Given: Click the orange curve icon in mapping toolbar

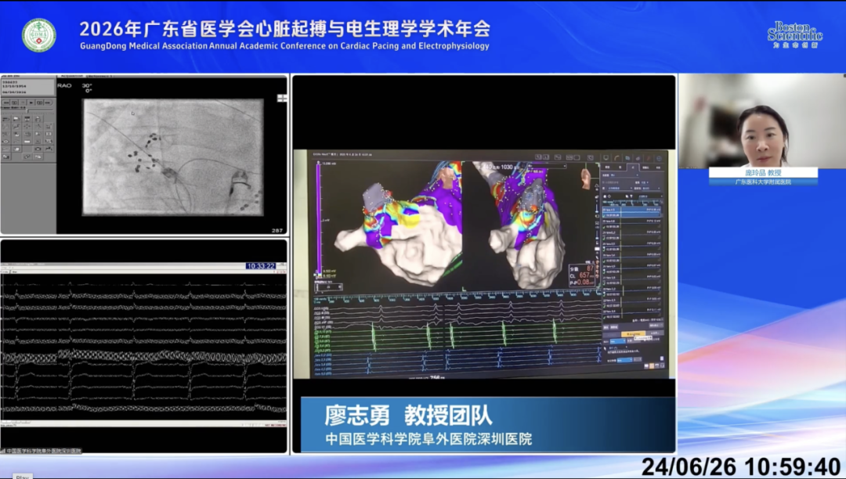Looking at the screenshot, I should (x=616, y=158).
